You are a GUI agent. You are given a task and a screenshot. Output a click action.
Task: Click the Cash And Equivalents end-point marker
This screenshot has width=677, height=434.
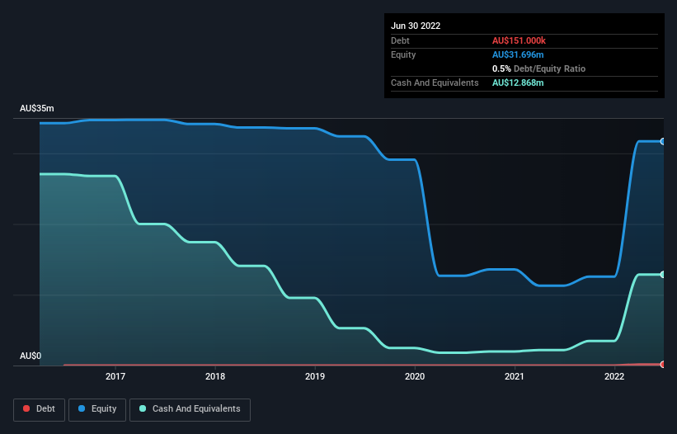pyautogui.click(x=663, y=275)
